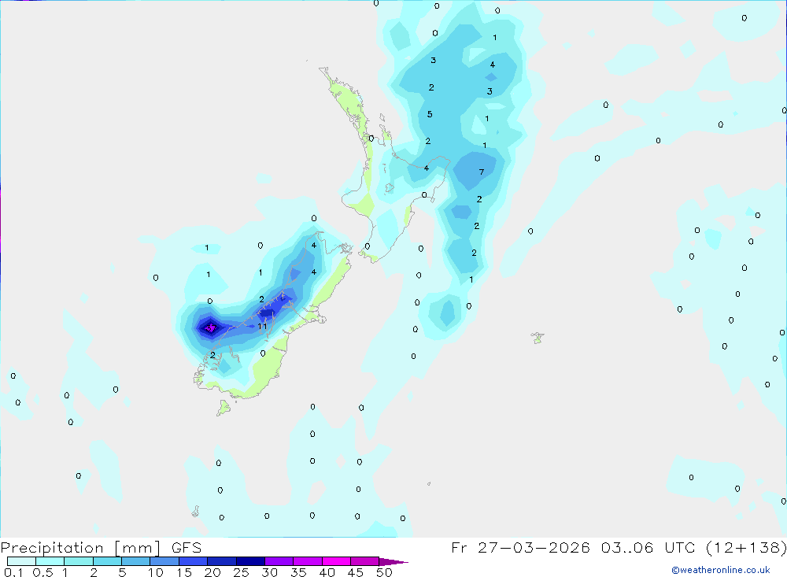Click the magenta precipitation maximum west of South Island

[x=211, y=328]
